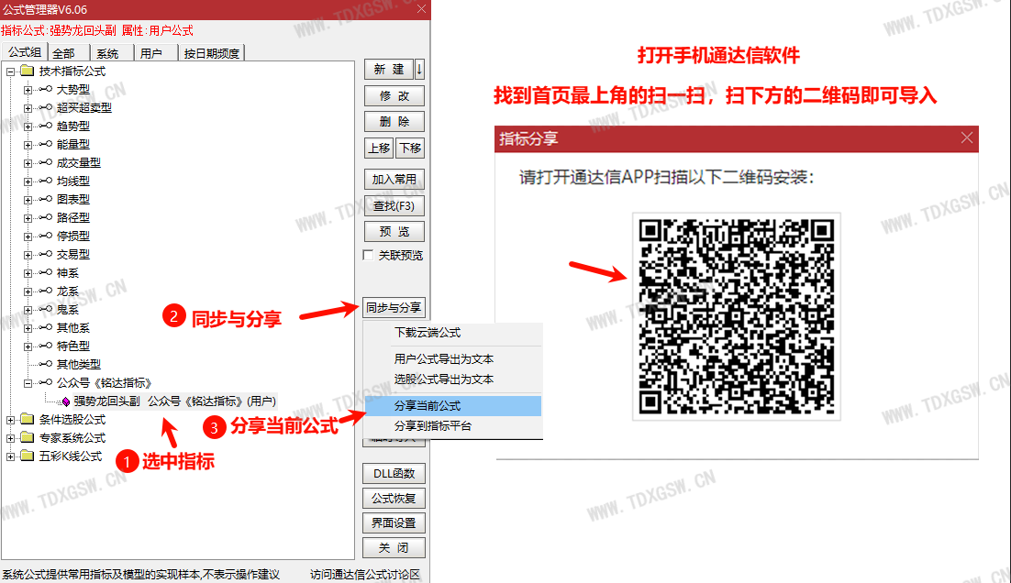Click the node icon beside 图表型
Screen dimensions: 1011x583
[45, 199]
